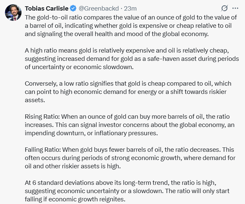Click the blue verified badge
The image size is (245, 204).
(x=73, y=8)
